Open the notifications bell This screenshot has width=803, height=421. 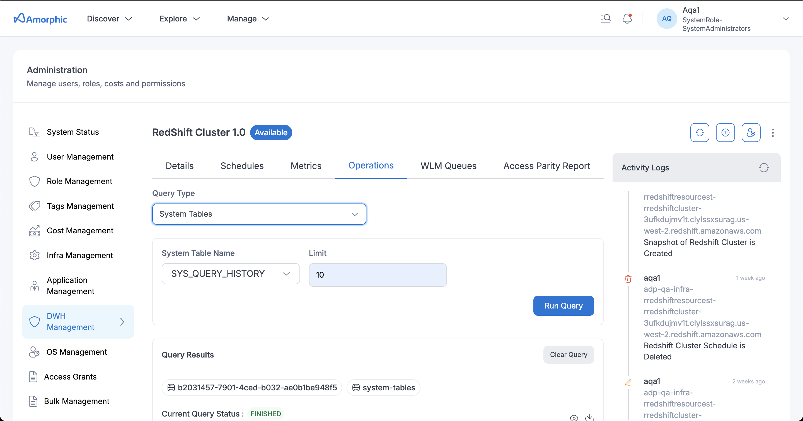pyautogui.click(x=627, y=19)
